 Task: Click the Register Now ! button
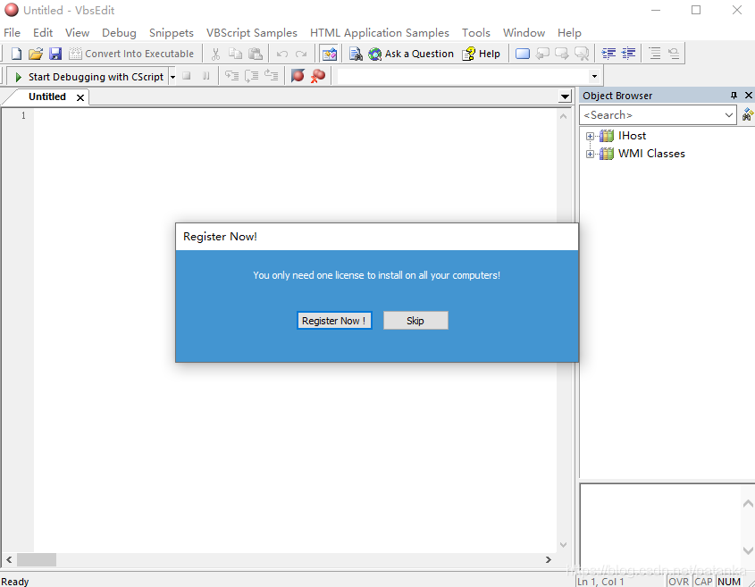(x=334, y=321)
